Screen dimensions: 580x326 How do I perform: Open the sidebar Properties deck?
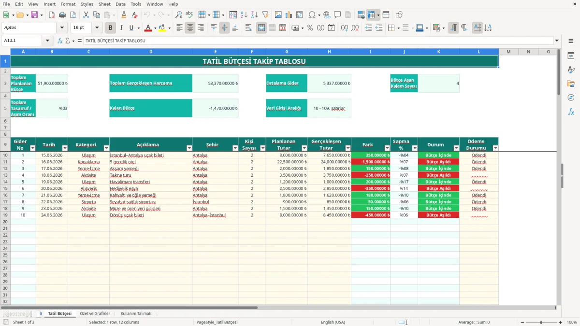[x=571, y=56]
